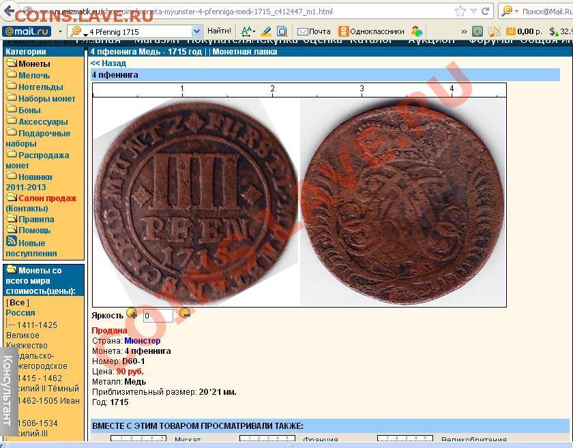This screenshot has height=448, width=573.
Task: Open the font size Aa toolbar tool
Action: pos(248,31)
